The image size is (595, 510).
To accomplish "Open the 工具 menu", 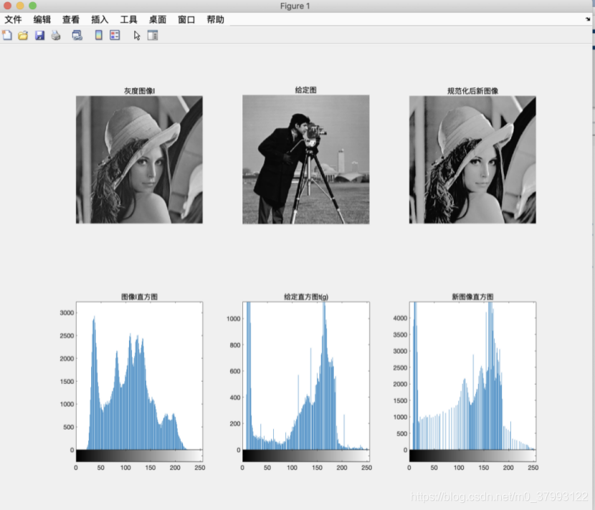I will 128,20.
